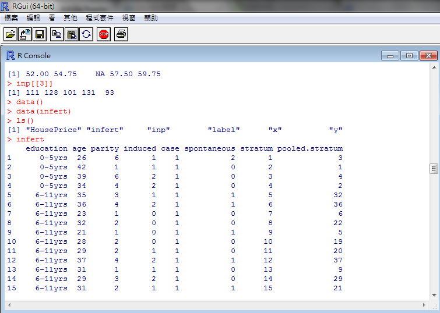Image resolution: width=440 pixels, height=313 pixels.
Task: Click the induced column header
Action: click(x=140, y=148)
